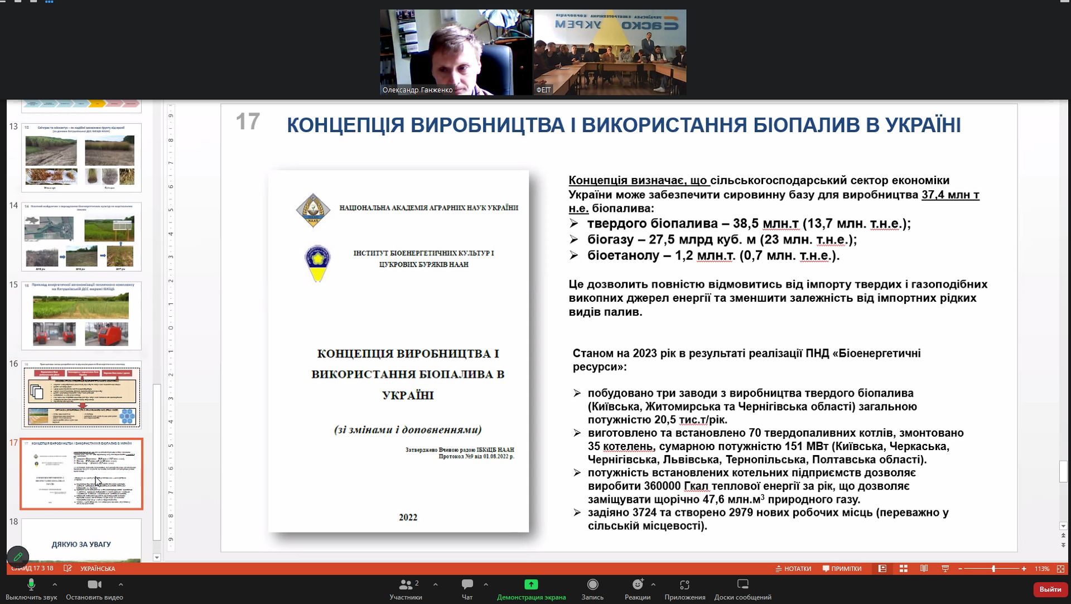The width and height of the screenshot is (1071, 604).
Task: Click the red Выйти button
Action: pyautogui.click(x=1050, y=589)
